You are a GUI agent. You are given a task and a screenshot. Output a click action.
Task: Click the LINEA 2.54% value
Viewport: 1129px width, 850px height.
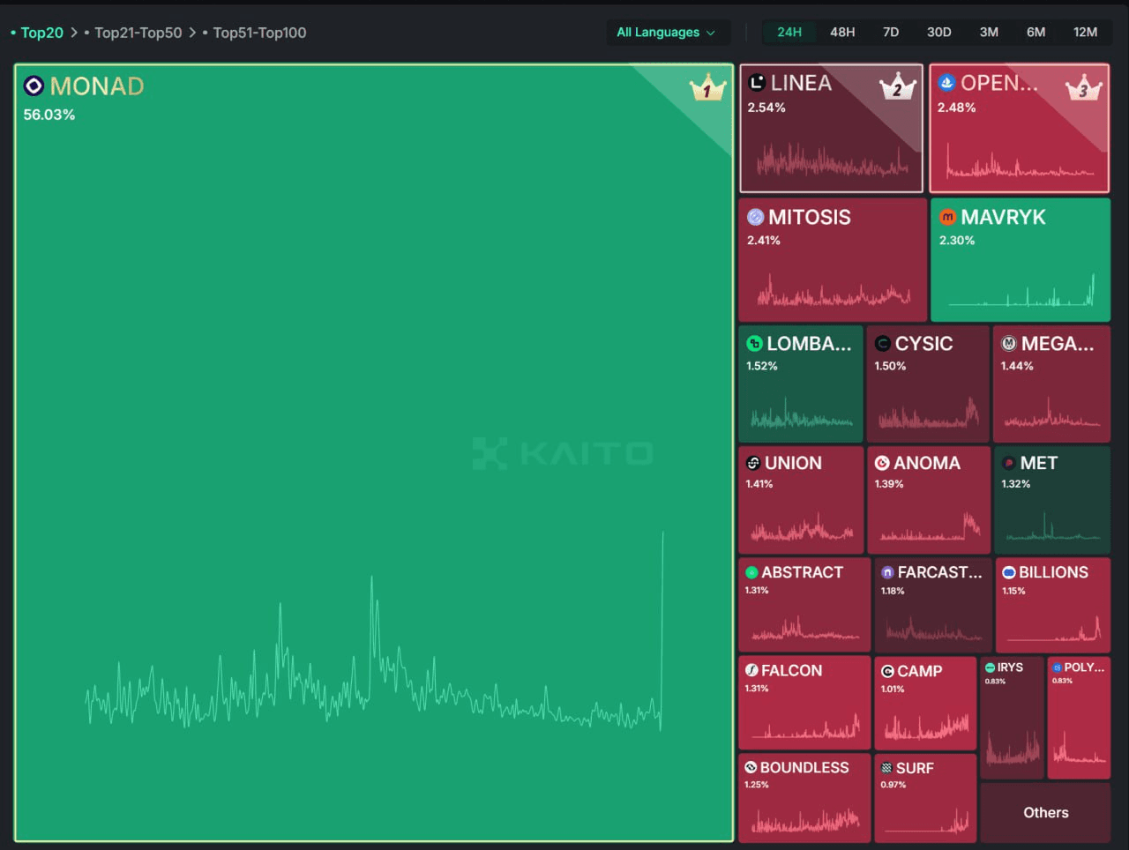click(x=766, y=108)
